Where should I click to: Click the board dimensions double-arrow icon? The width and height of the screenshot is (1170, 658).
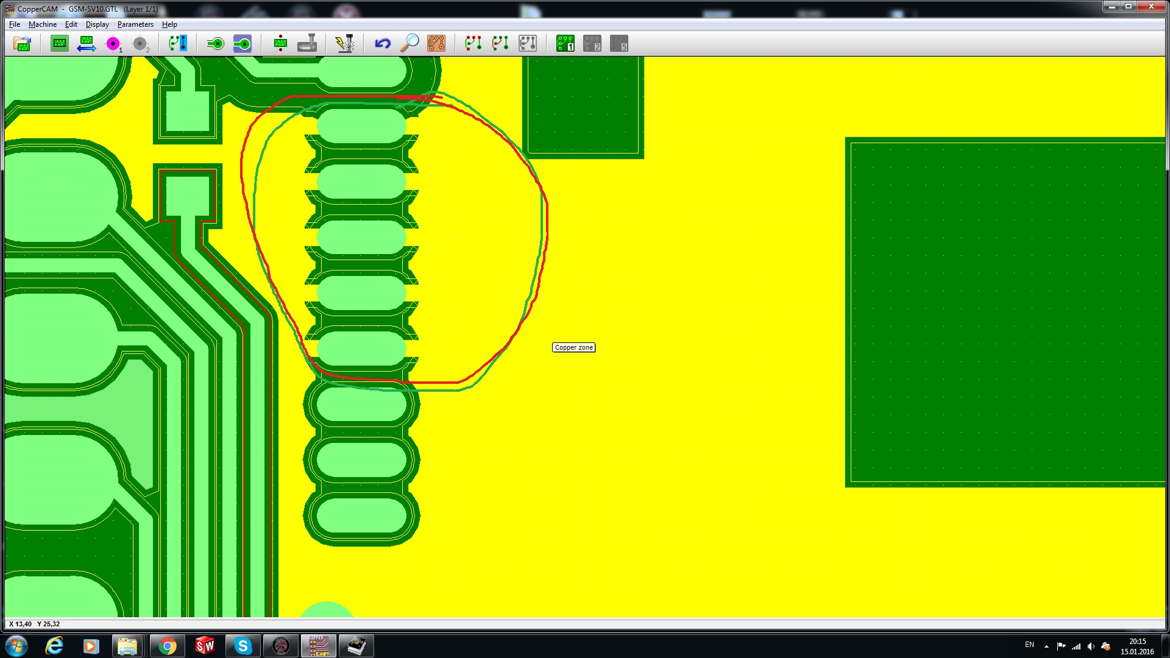click(86, 44)
